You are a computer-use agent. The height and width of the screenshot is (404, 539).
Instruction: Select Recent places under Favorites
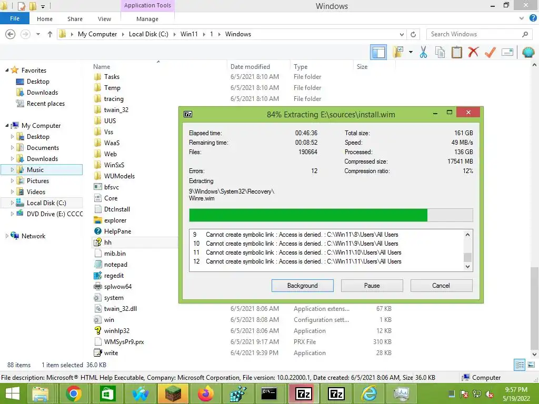pyautogui.click(x=46, y=104)
